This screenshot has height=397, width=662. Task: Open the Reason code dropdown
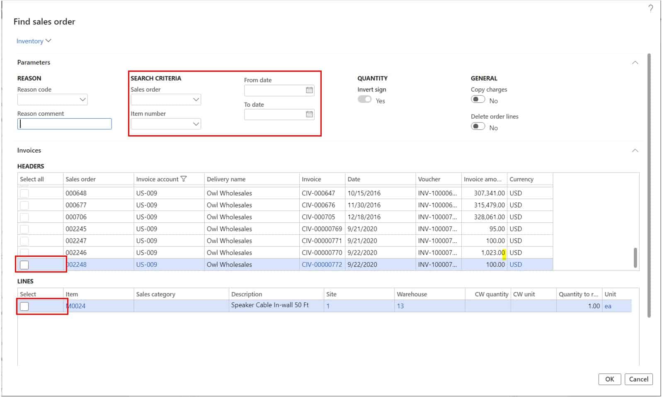pyautogui.click(x=82, y=100)
